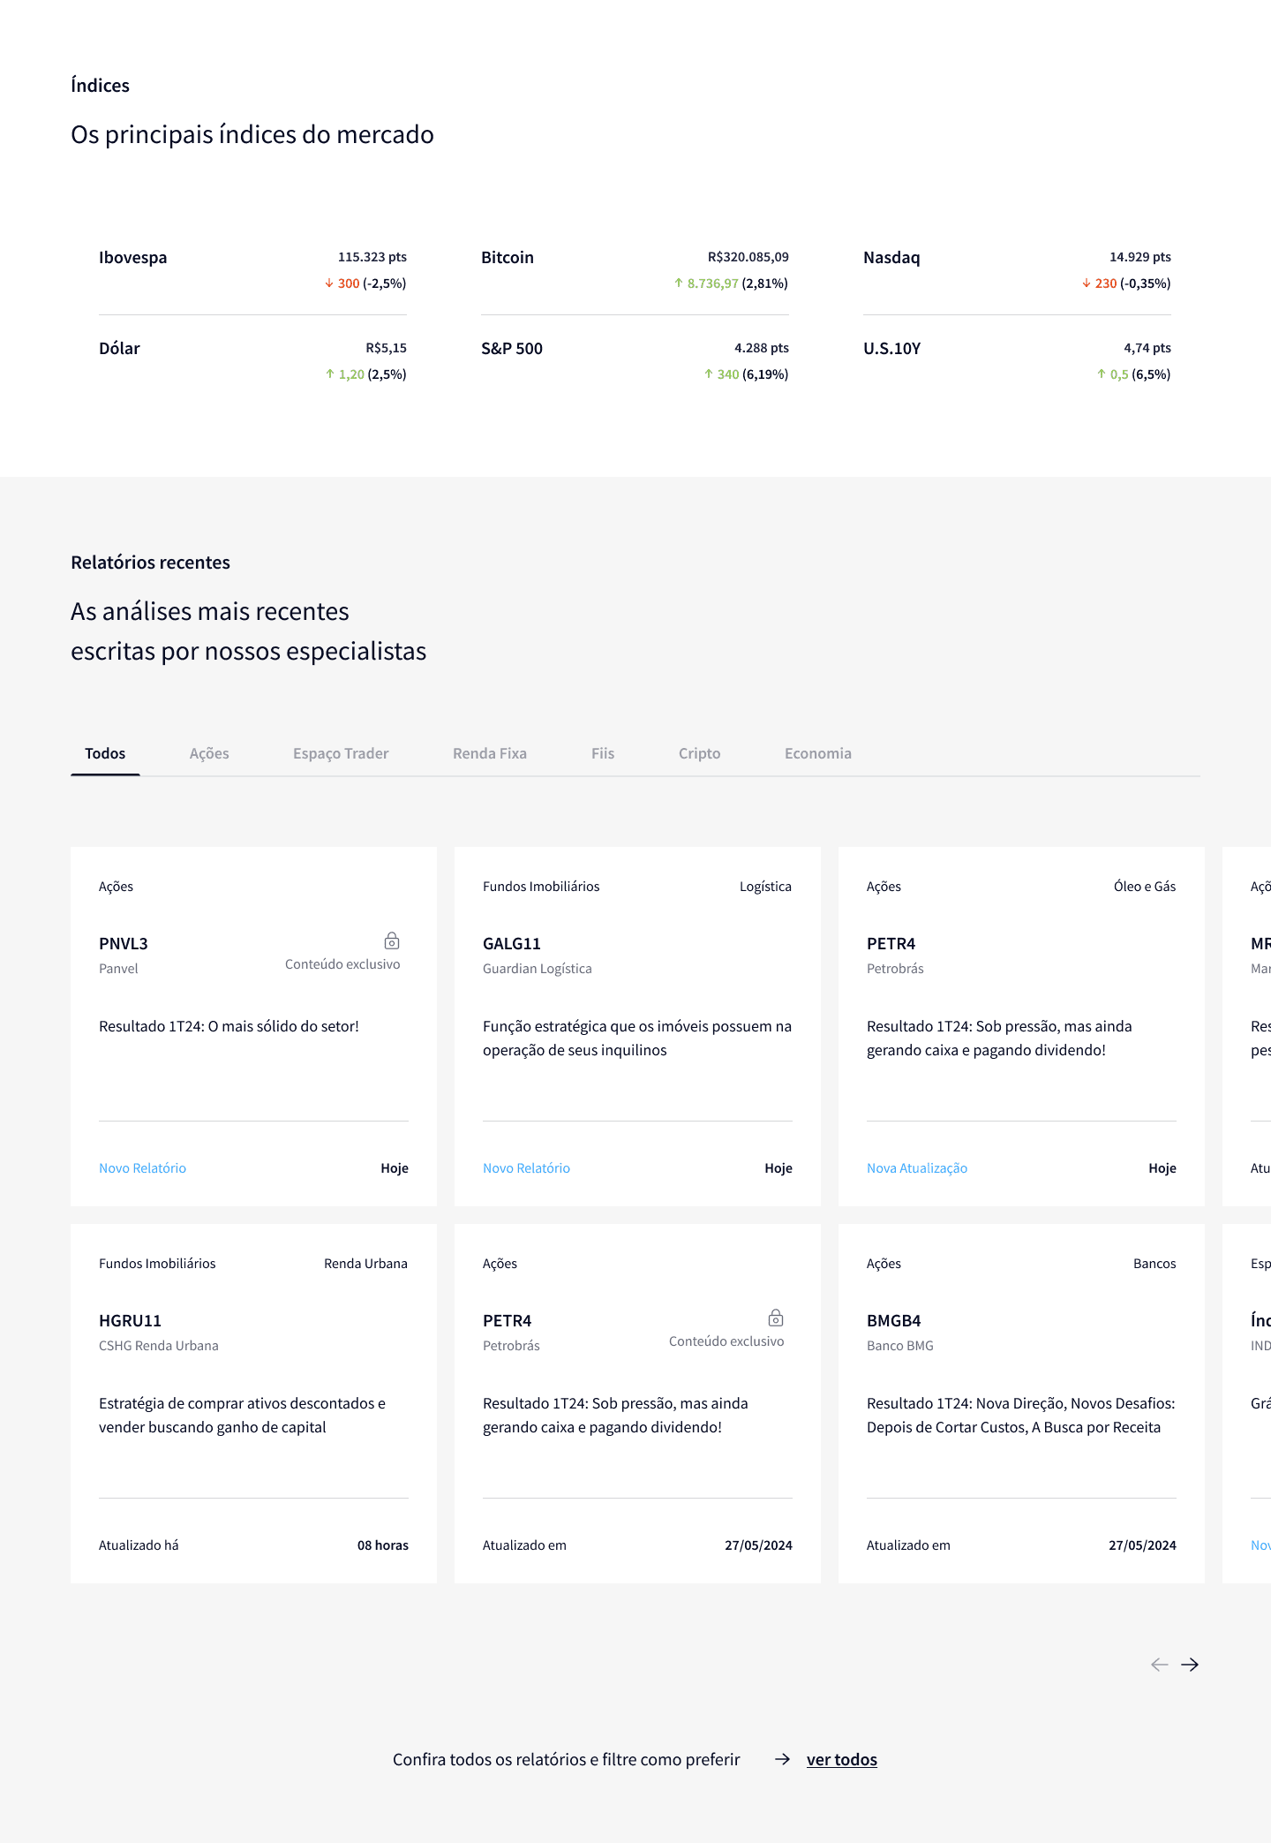Screen dimensions: 1271x1843
Task: Click the Óleo e Gás tag
Action: (1145, 887)
